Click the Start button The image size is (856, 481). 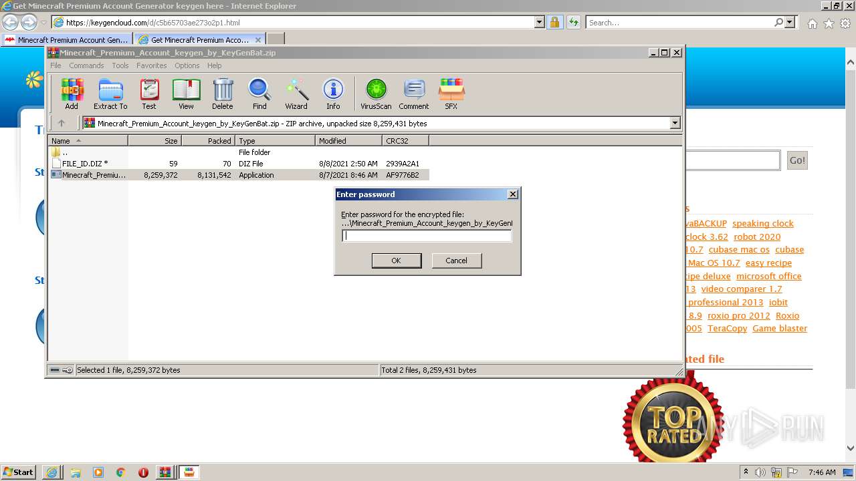(19, 472)
